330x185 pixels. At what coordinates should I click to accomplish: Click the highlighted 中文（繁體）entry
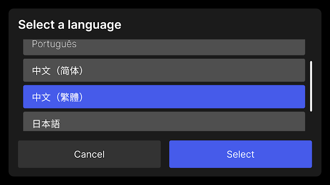tap(164, 97)
